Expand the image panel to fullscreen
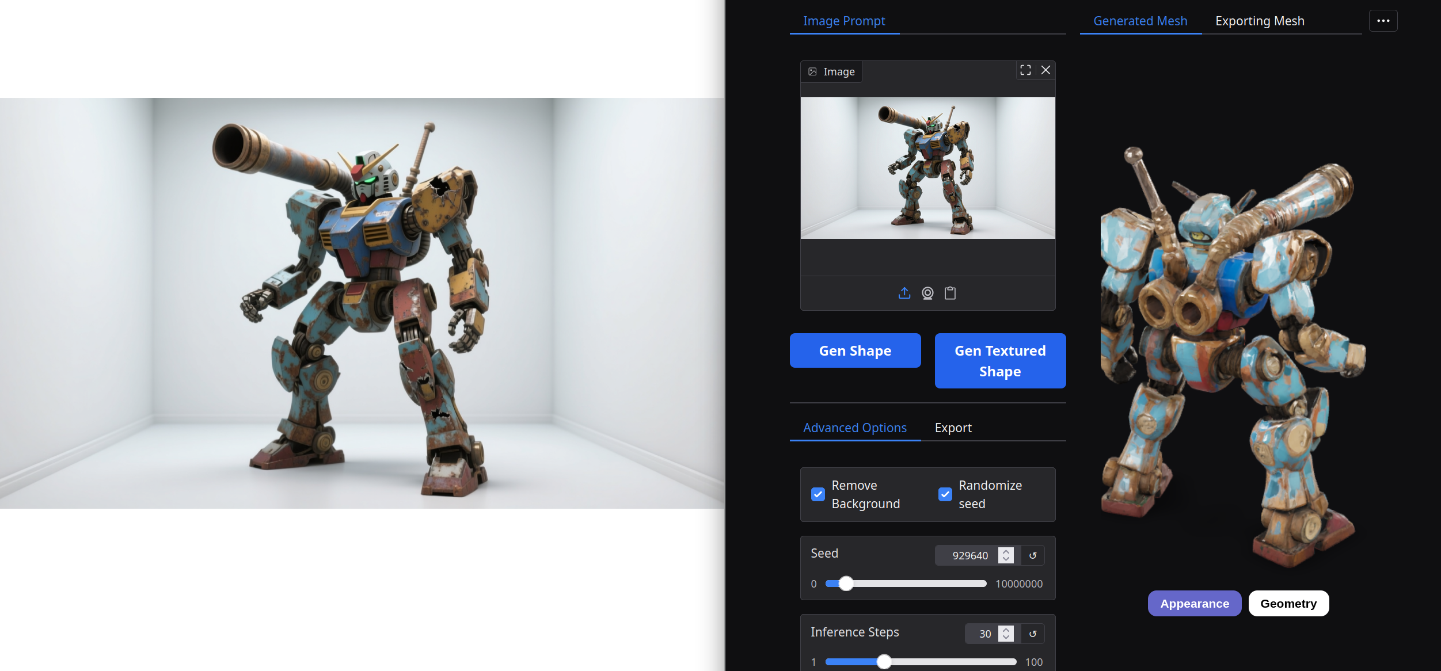1441x671 pixels. (x=1025, y=70)
